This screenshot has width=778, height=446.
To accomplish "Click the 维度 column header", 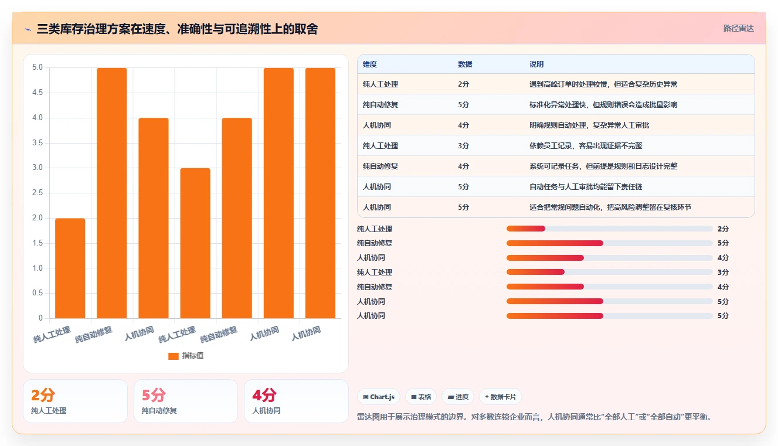I will pos(370,64).
